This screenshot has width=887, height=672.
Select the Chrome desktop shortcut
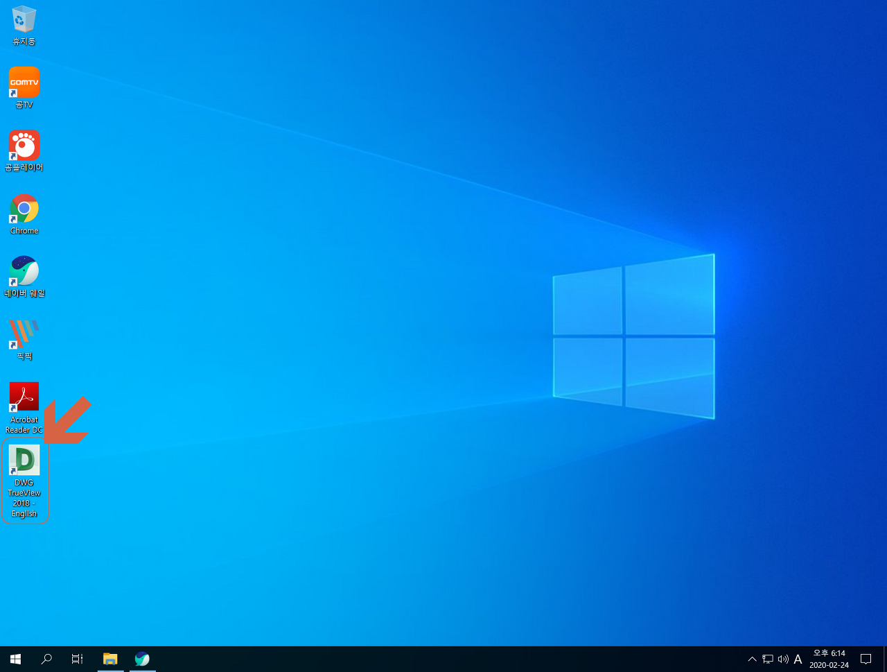pyautogui.click(x=24, y=214)
